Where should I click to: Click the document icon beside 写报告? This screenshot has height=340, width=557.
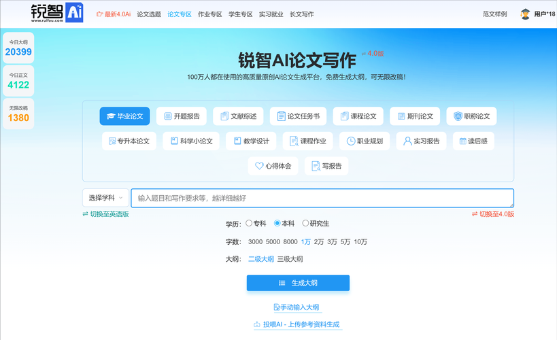(316, 166)
